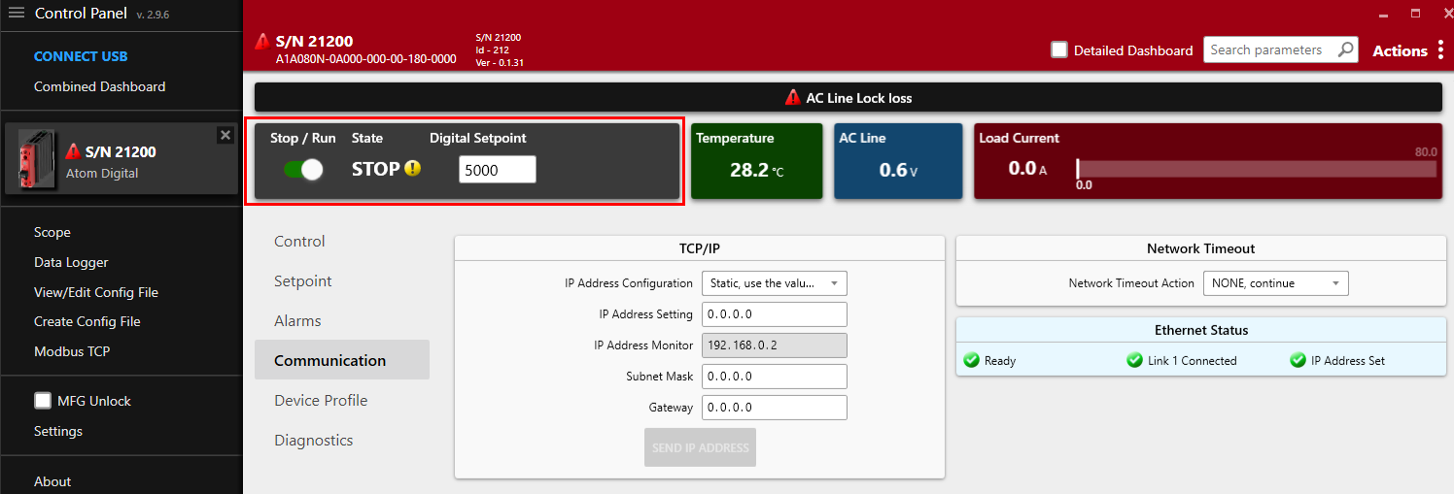Expand the IP Address Configuration dropdown
1454x494 pixels.
pyautogui.click(x=774, y=283)
